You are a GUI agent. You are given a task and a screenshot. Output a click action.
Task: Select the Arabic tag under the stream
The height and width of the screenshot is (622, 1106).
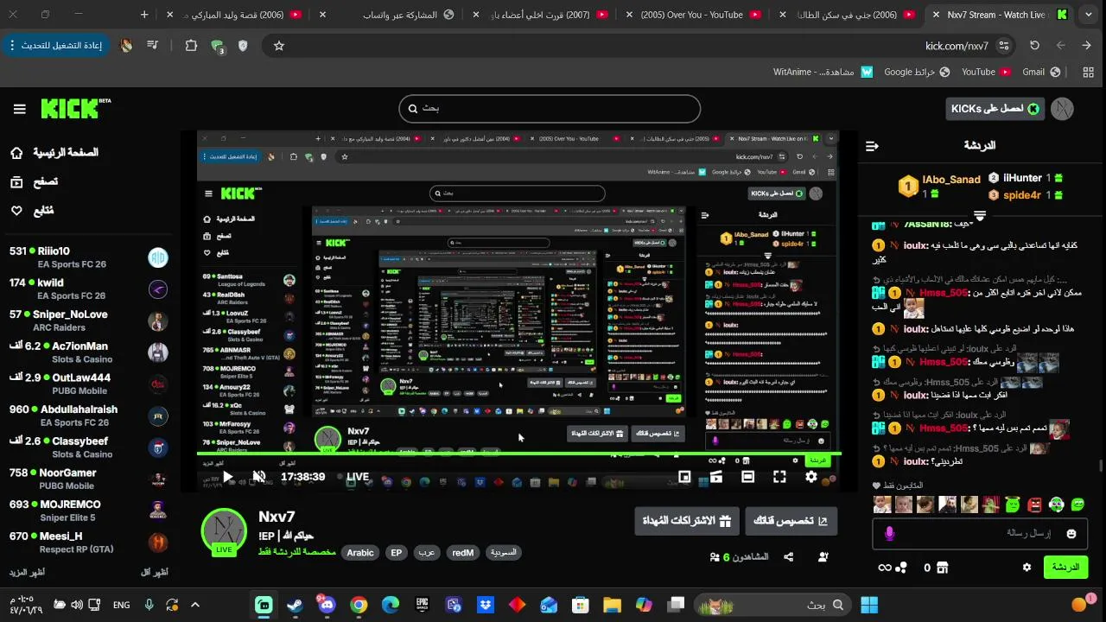click(x=360, y=553)
